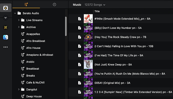This screenshot has width=173, height=99.
Task: Click the Breakbeat playlist icon
Action: tap(23, 69)
